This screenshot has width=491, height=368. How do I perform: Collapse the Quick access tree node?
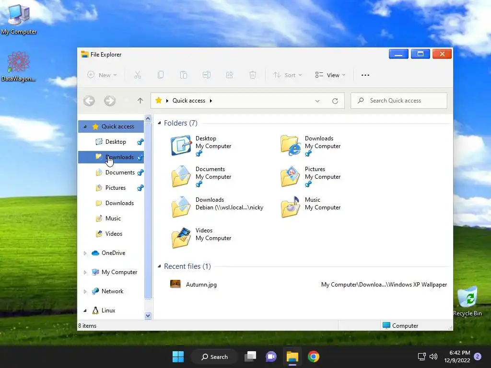click(85, 126)
